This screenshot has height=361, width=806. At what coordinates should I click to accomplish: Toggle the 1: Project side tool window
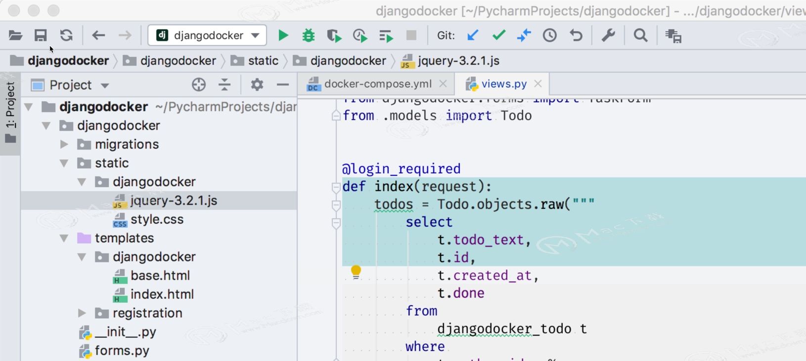[x=10, y=113]
